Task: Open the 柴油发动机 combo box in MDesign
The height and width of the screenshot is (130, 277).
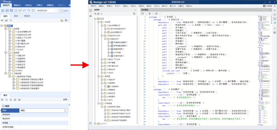Action: 47,10
